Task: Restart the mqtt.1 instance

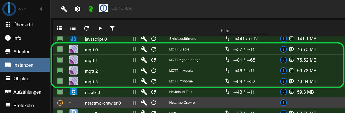Action: coord(154,60)
